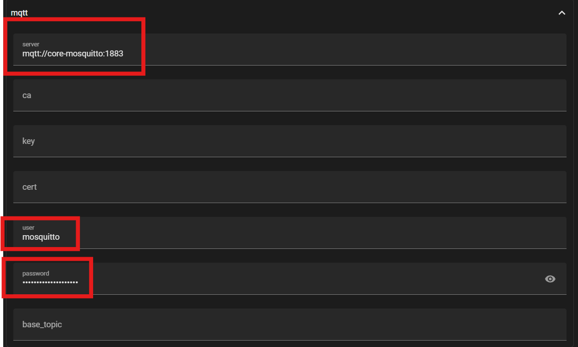Screen dimensions: 578x347
Task: Click the mqtt section header title
Action: click(19, 13)
